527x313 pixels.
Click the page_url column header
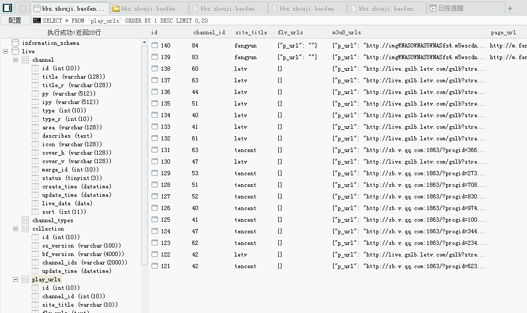503,33
